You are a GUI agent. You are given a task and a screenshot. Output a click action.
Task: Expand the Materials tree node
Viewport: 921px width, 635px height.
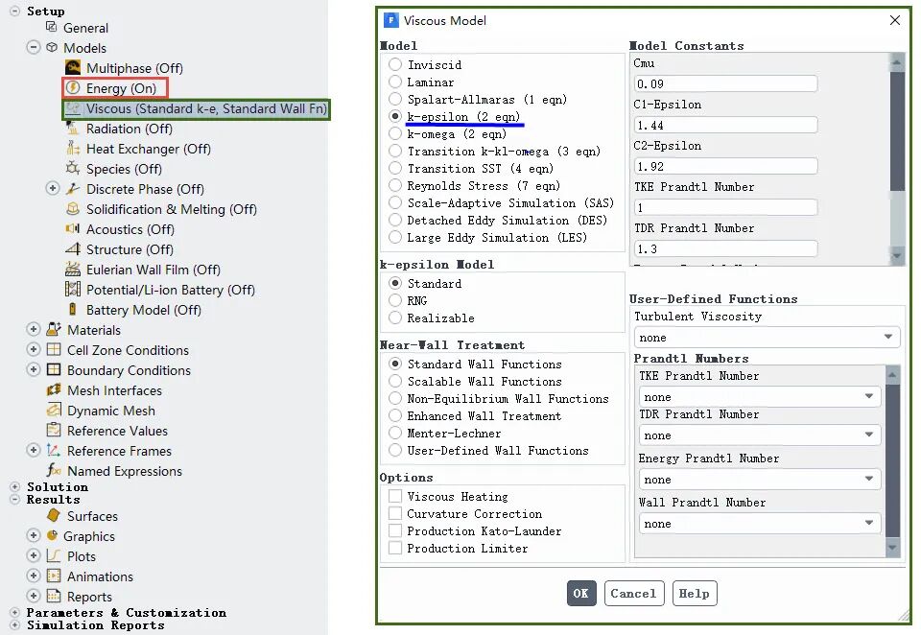click(x=34, y=329)
